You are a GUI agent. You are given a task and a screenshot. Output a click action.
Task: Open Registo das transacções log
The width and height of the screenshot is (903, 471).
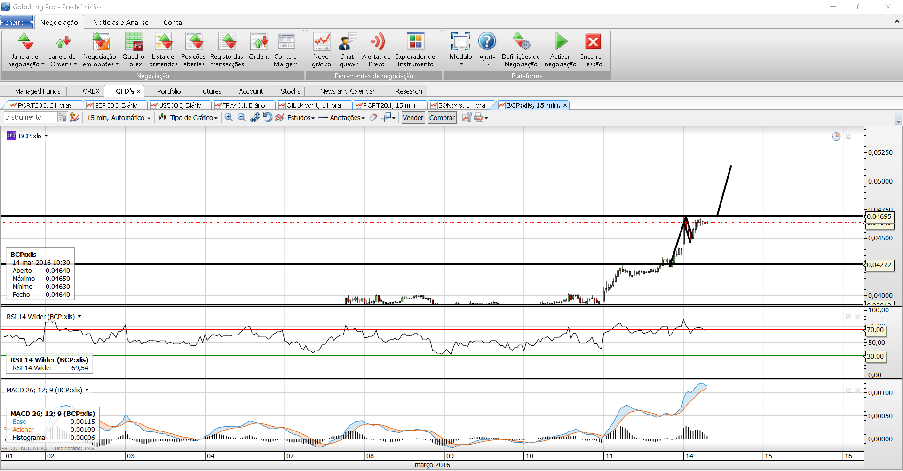[x=227, y=50]
